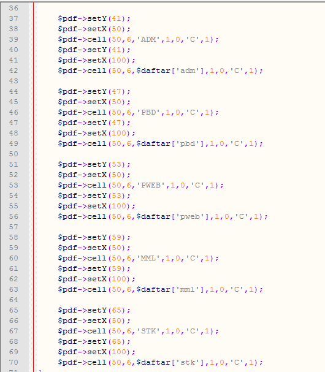The height and width of the screenshot is (372, 325).
Task: Click line number 56 in the gutter
Action: pyautogui.click(x=13, y=216)
